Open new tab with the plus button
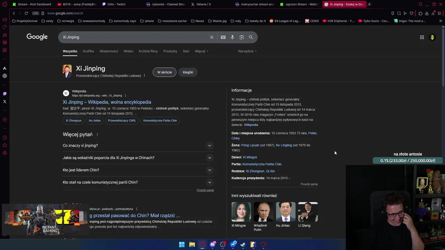Image resolution: width=445 pixels, height=250 pixels. [369, 5]
